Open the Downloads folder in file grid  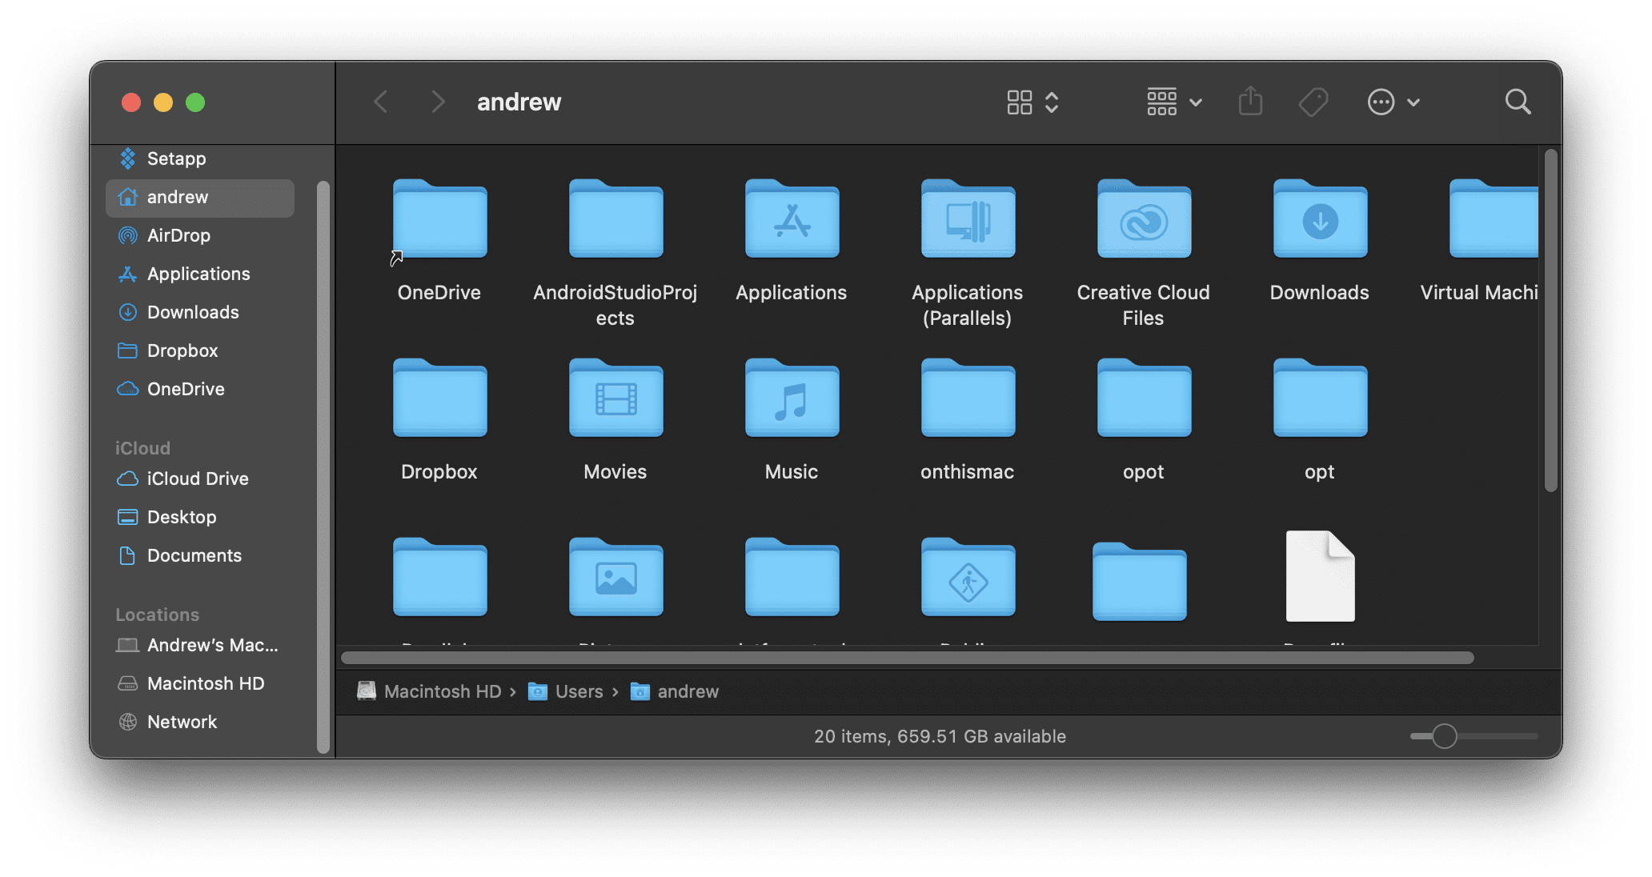pos(1320,218)
